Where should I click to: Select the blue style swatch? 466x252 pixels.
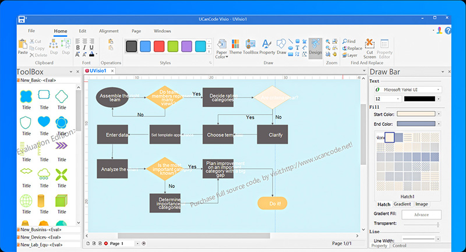(145, 47)
